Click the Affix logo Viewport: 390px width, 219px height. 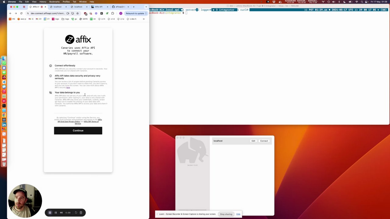(x=78, y=39)
